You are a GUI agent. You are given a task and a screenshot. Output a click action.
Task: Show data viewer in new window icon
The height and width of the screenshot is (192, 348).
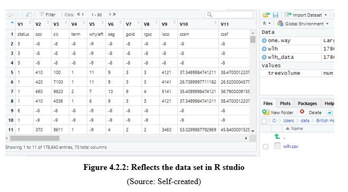pyautogui.click(x=28, y=15)
